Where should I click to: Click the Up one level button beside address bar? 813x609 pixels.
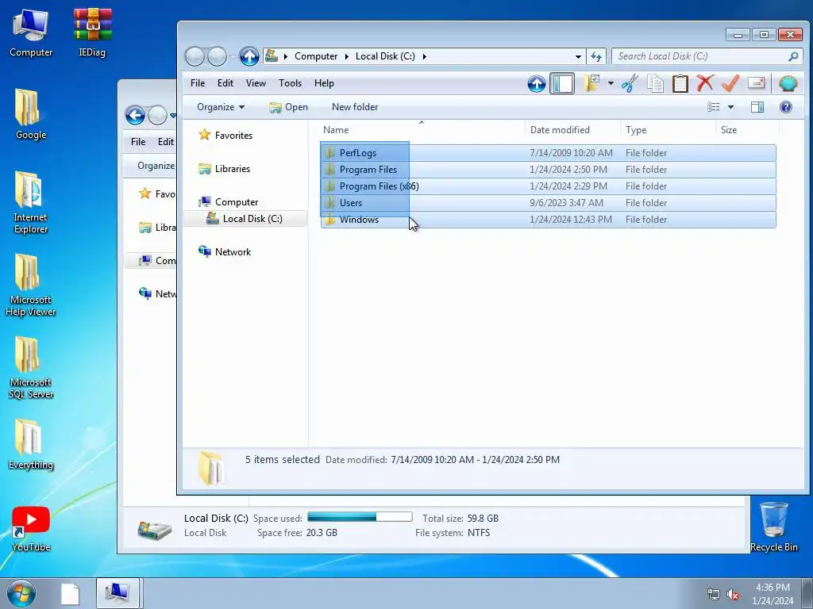click(x=249, y=56)
